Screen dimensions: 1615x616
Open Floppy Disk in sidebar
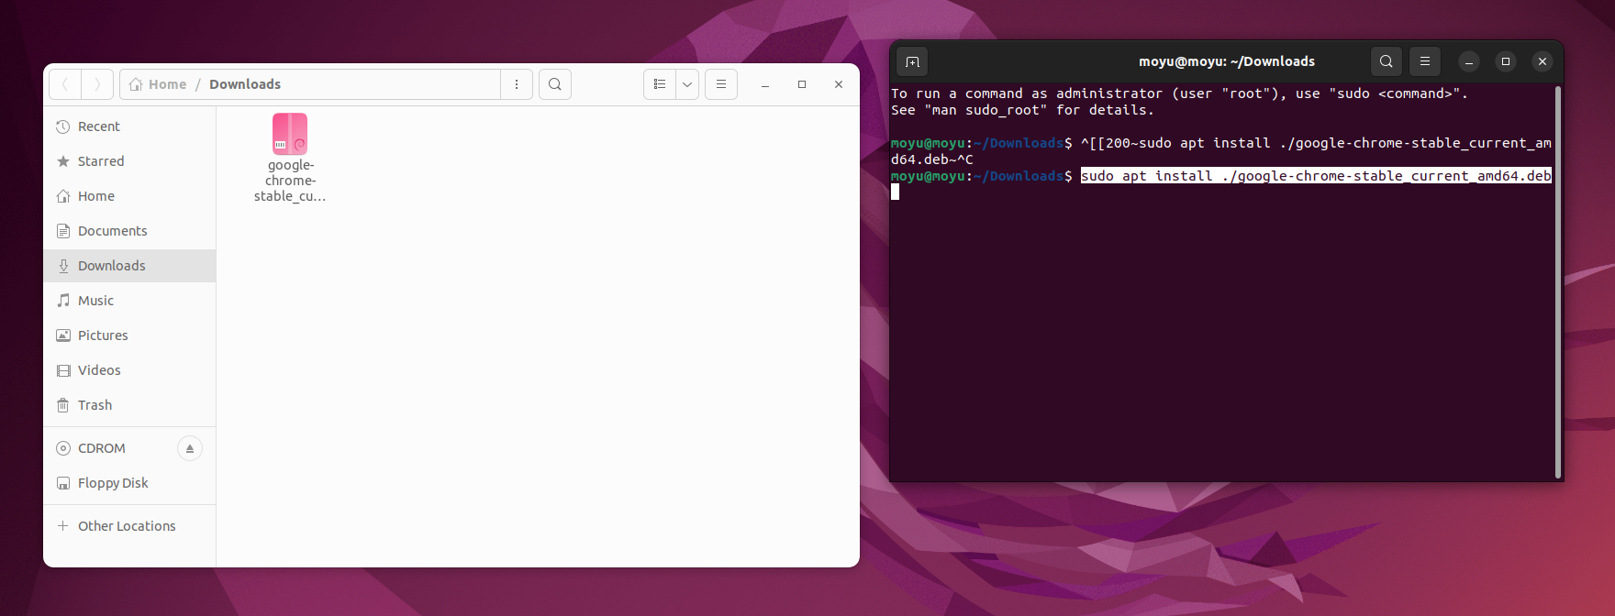point(129,483)
